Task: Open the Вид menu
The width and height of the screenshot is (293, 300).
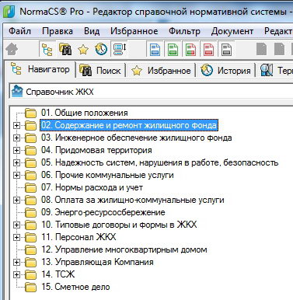Action: [92, 31]
